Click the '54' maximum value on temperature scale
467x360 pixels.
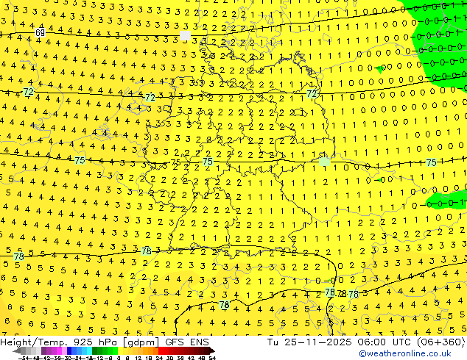[212, 358]
